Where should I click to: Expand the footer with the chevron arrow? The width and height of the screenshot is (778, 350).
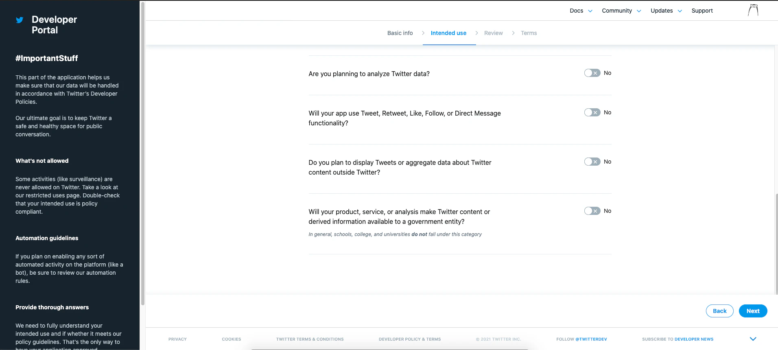click(x=753, y=339)
